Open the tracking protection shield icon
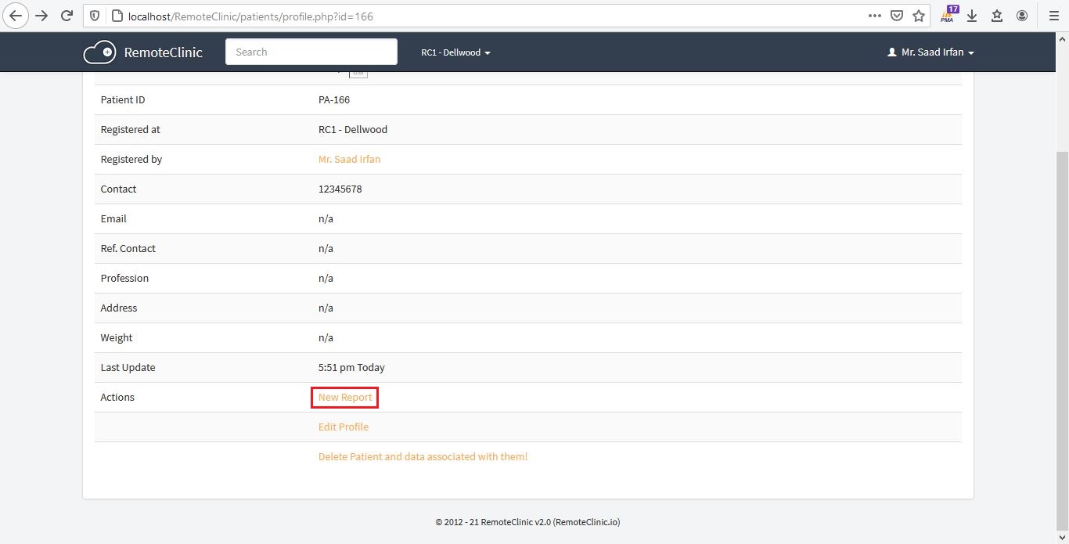 click(95, 16)
